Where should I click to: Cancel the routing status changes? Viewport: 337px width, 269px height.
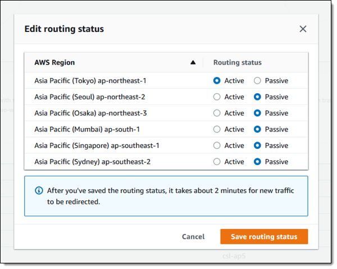tap(193, 236)
